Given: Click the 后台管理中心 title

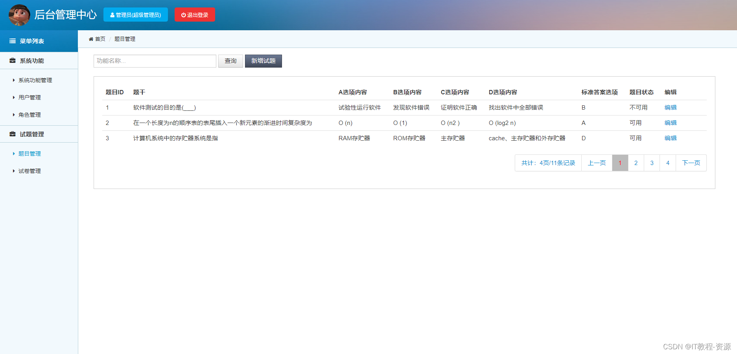Looking at the screenshot, I should (x=65, y=15).
